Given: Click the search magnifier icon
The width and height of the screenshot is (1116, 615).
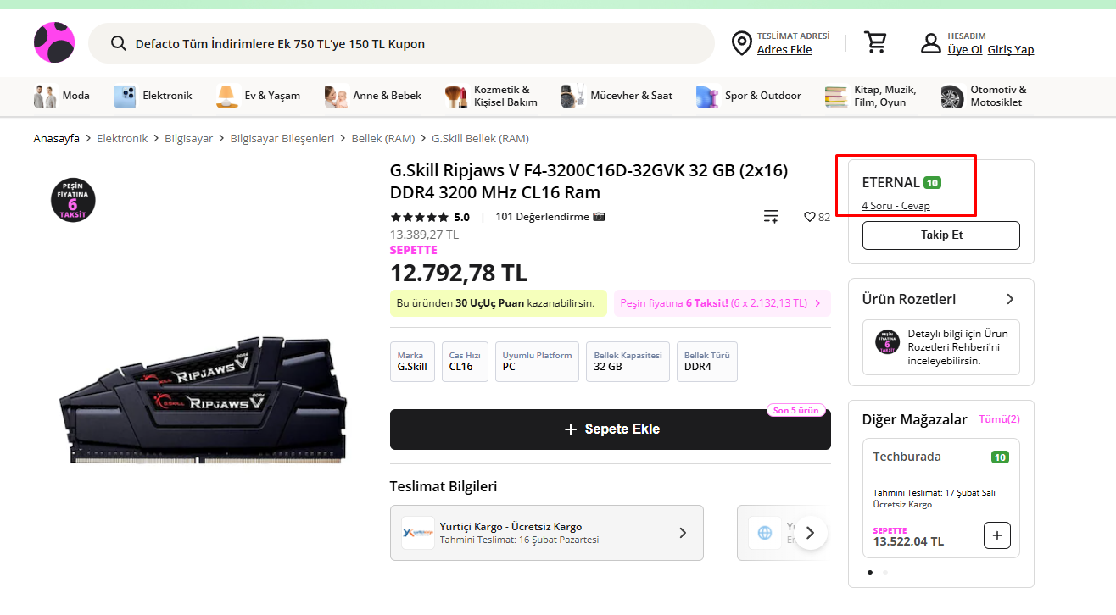Looking at the screenshot, I should tap(119, 43).
